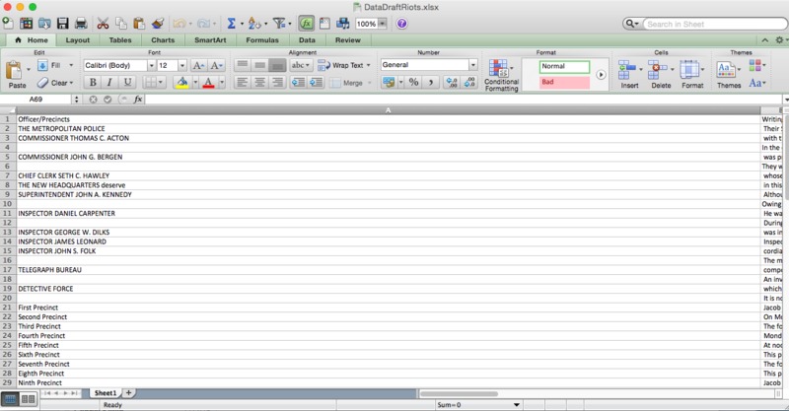Decrease the indent level
The height and width of the screenshot is (411, 789).
click(x=298, y=82)
